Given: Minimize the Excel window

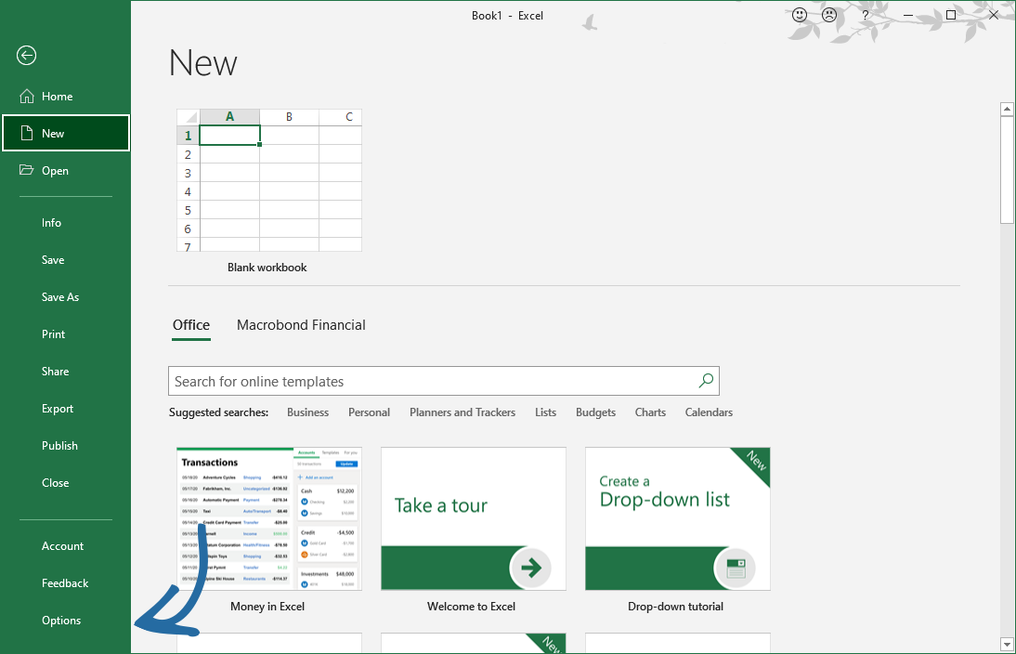Looking at the screenshot, I should pos(907,15).
